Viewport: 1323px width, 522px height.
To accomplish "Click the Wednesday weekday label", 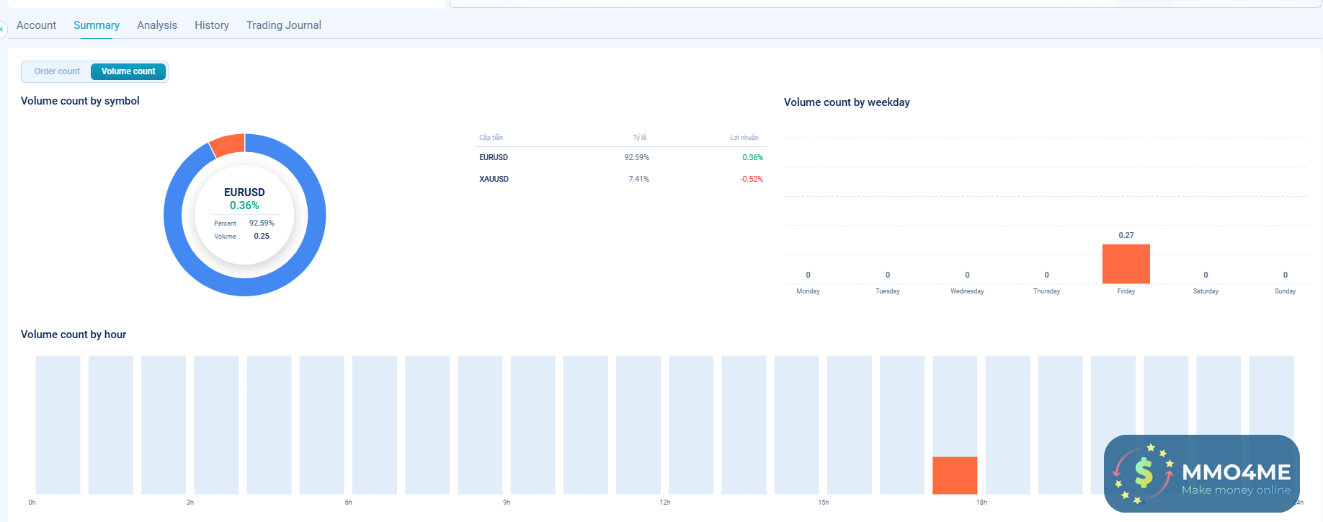I will pyautogui.click(x=967, y=291).
